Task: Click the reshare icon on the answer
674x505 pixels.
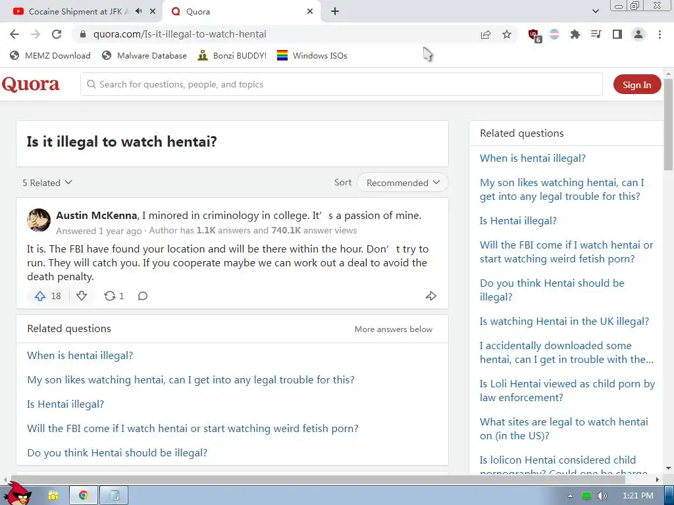Action: point(114,296)
